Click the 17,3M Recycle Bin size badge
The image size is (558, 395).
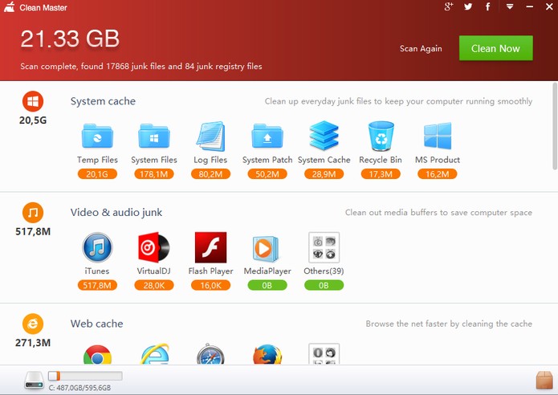(381, 174)
